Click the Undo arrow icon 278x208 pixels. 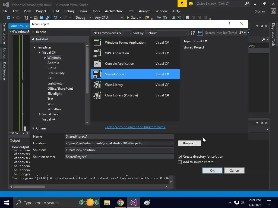pyautogui.click(x=55, y=18)
